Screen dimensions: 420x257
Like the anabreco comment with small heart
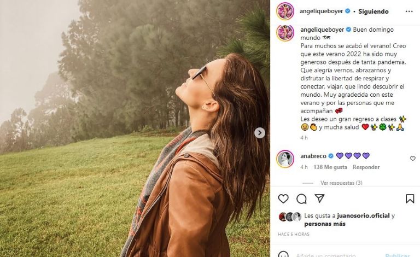pos(413,159)
